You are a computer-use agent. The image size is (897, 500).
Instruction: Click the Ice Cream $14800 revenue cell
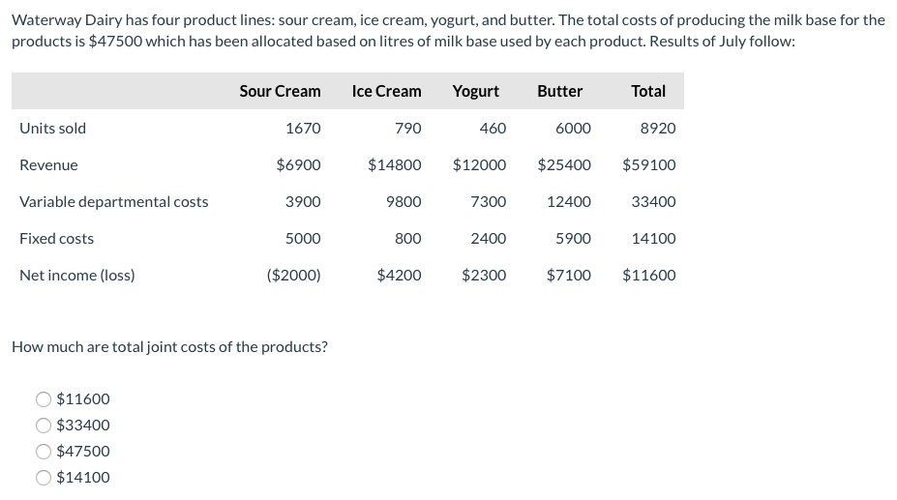click(x=394, y=165)
